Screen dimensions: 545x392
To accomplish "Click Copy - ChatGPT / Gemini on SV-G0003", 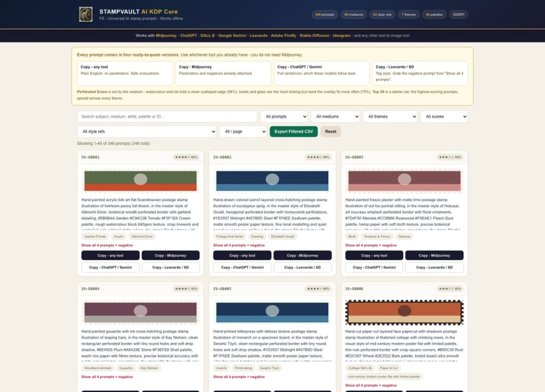I will coord(374,267).
